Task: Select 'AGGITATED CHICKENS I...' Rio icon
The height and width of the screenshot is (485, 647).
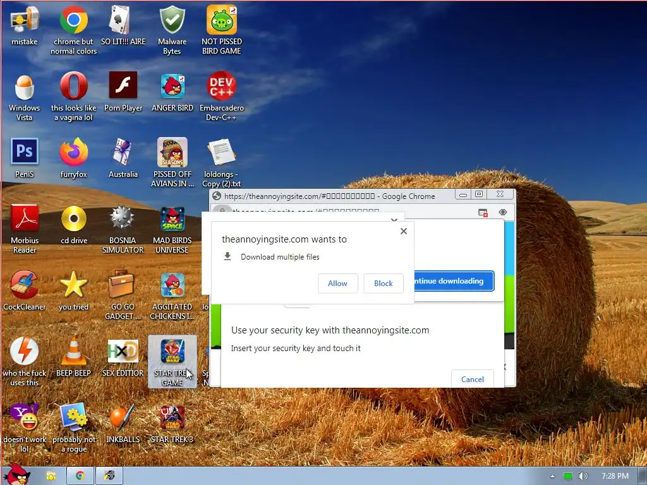Action: coord(172,296)
